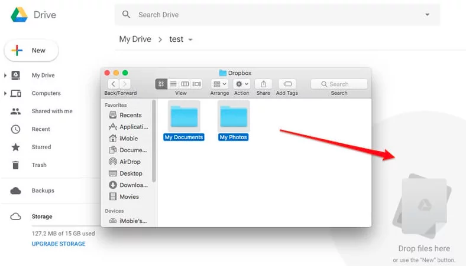Switch Finder to column view
Image resolution: width=466 pixels, height=266 pixels.
[185, 84]
